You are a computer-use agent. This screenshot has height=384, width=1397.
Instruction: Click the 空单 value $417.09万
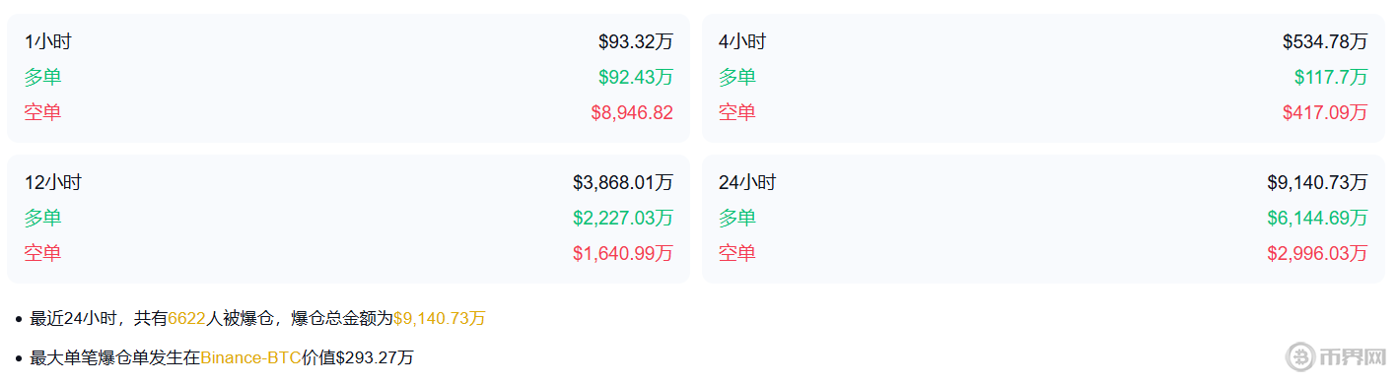(1325, 112)
